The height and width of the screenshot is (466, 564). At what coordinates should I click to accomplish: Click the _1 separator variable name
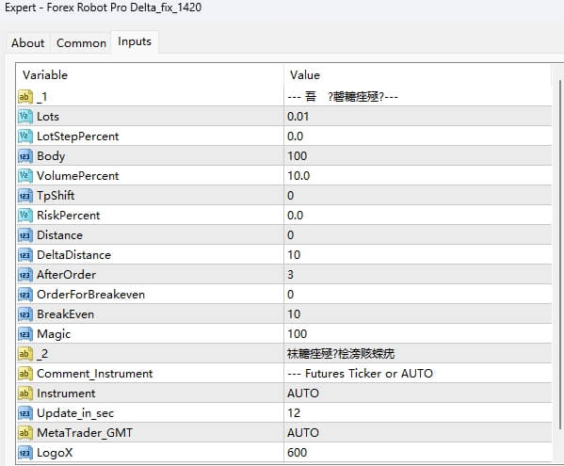pyautogui.click(x=41, y=97)
